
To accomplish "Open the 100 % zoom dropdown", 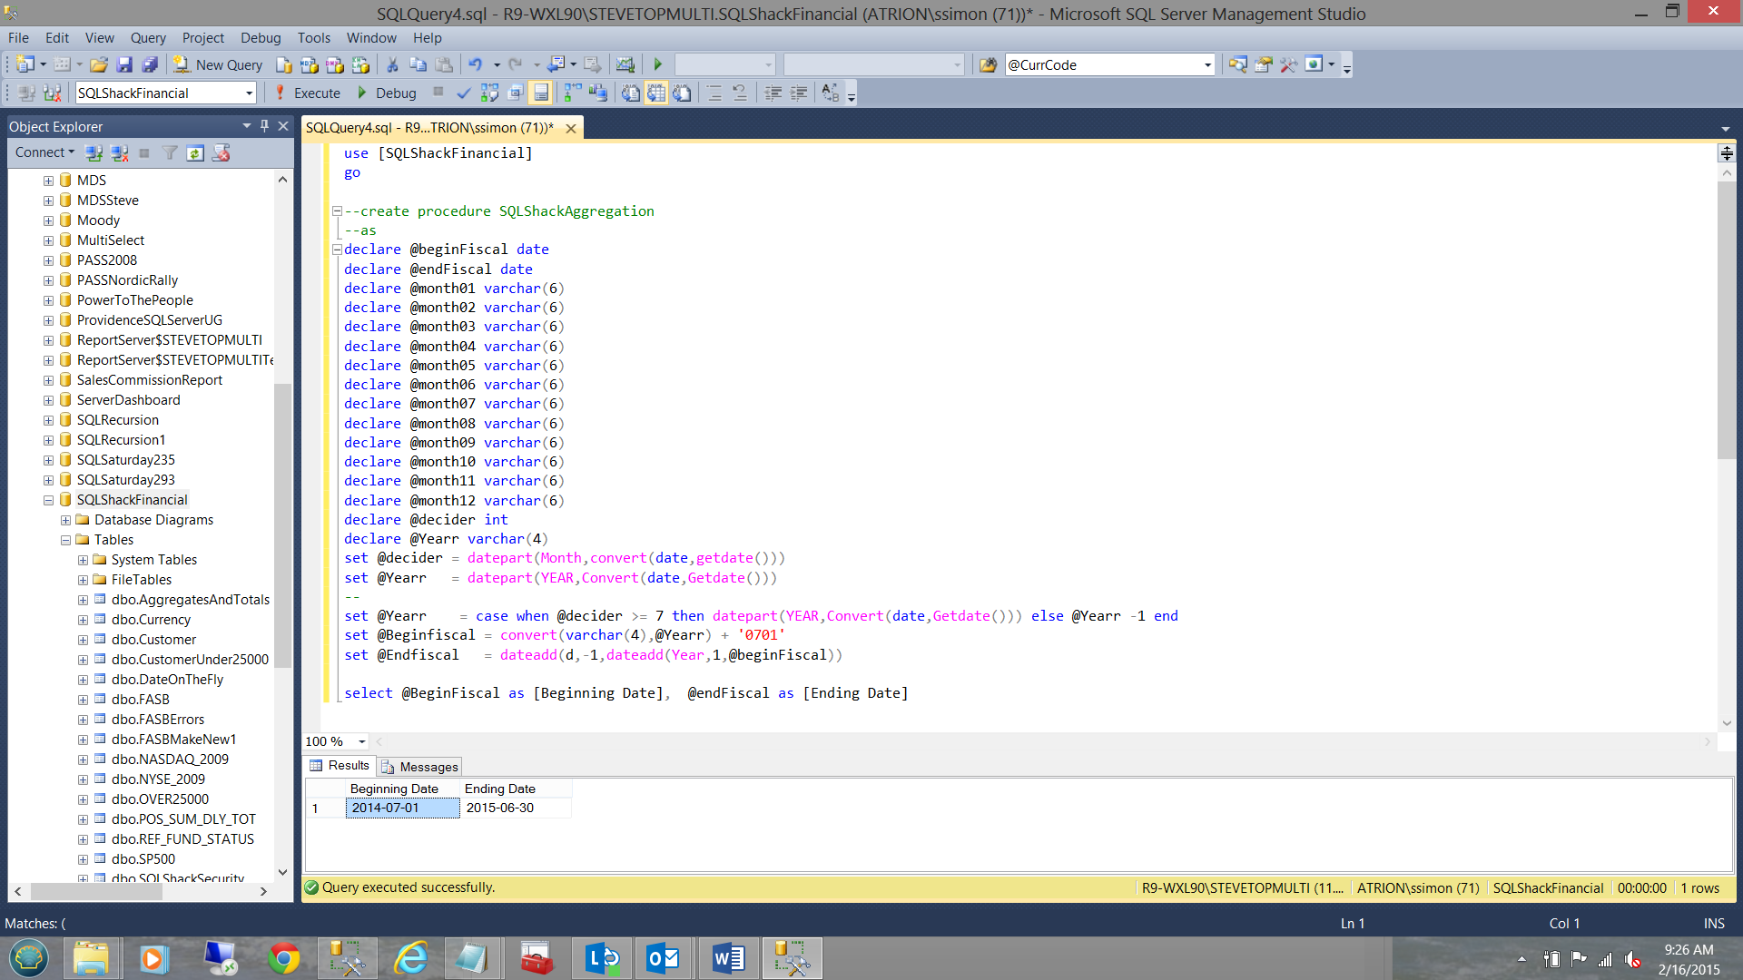I will 362,741.
